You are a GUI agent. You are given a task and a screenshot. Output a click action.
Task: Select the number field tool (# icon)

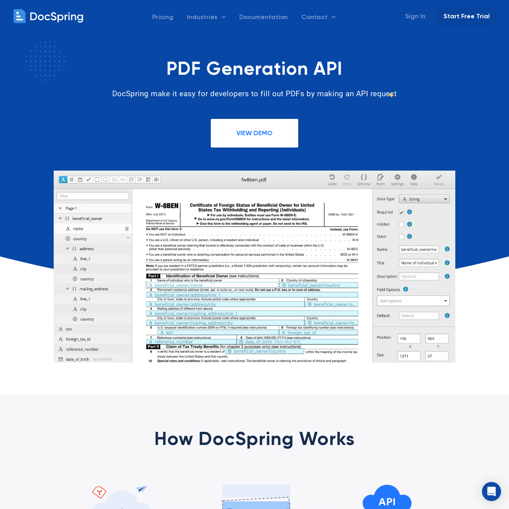pos(72,180)
